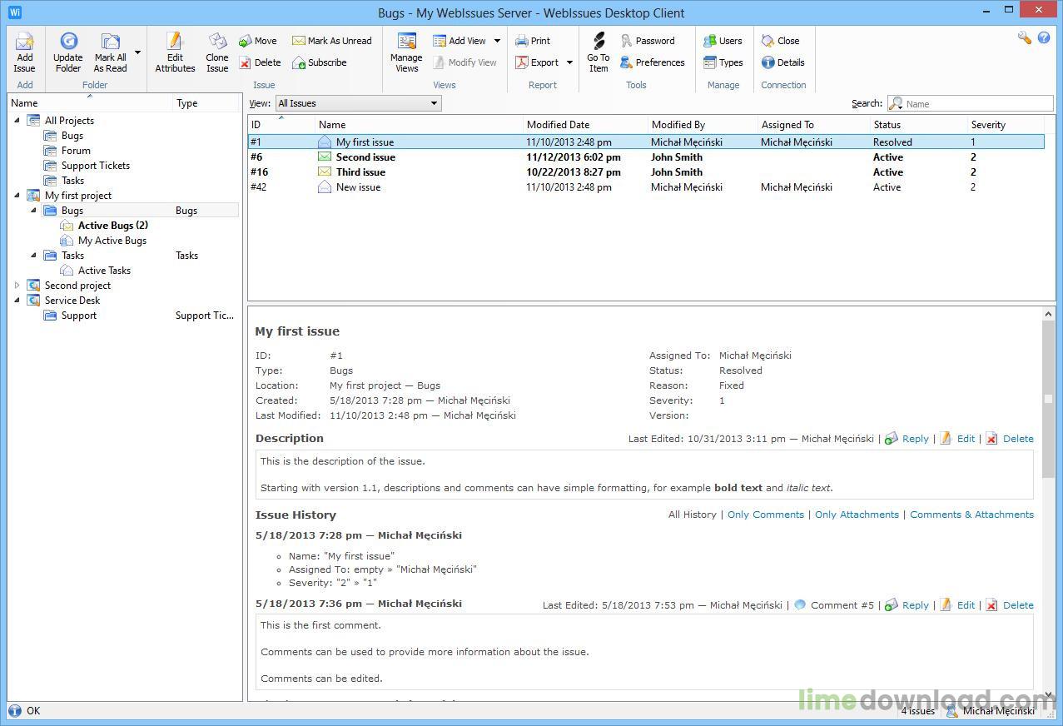Collapse the Service Desk node

tap(17, 301)
